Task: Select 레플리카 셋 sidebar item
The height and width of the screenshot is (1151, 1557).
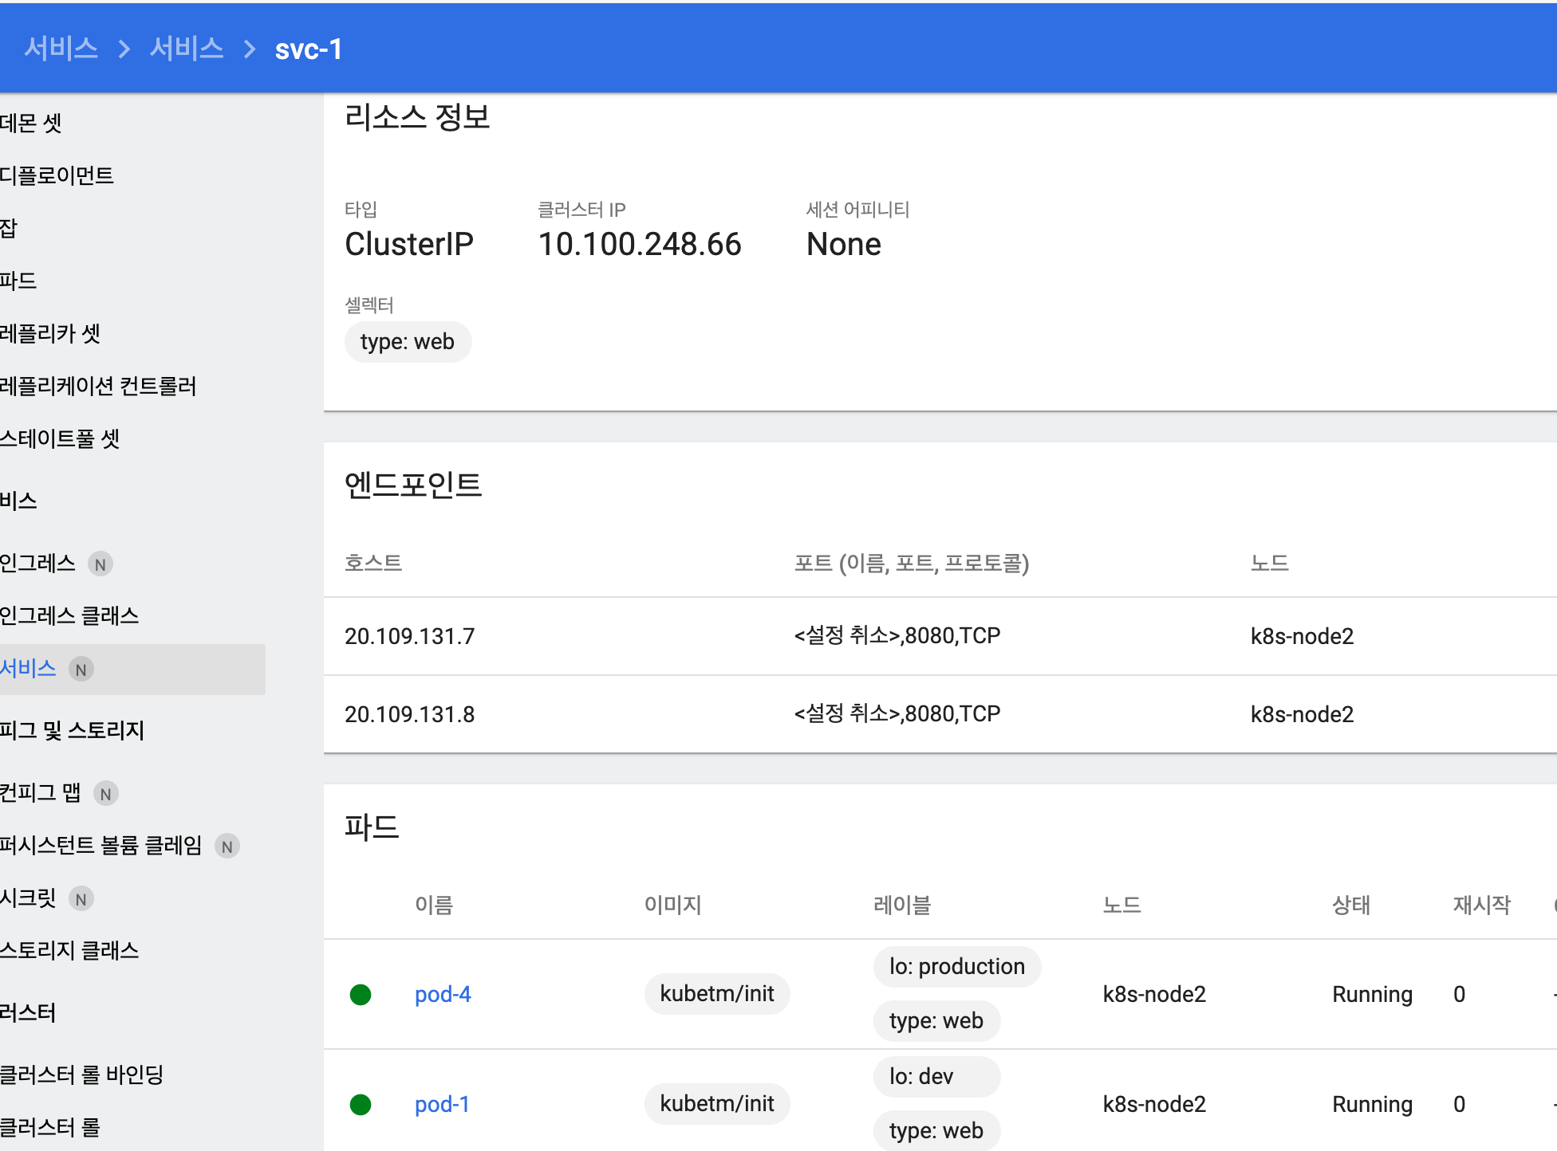Action: click(51, 333)
